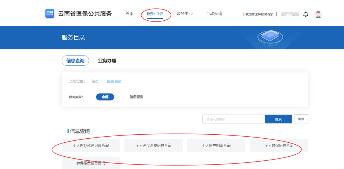Open 个人医疗消费信息查询 service

click(153, 145)
